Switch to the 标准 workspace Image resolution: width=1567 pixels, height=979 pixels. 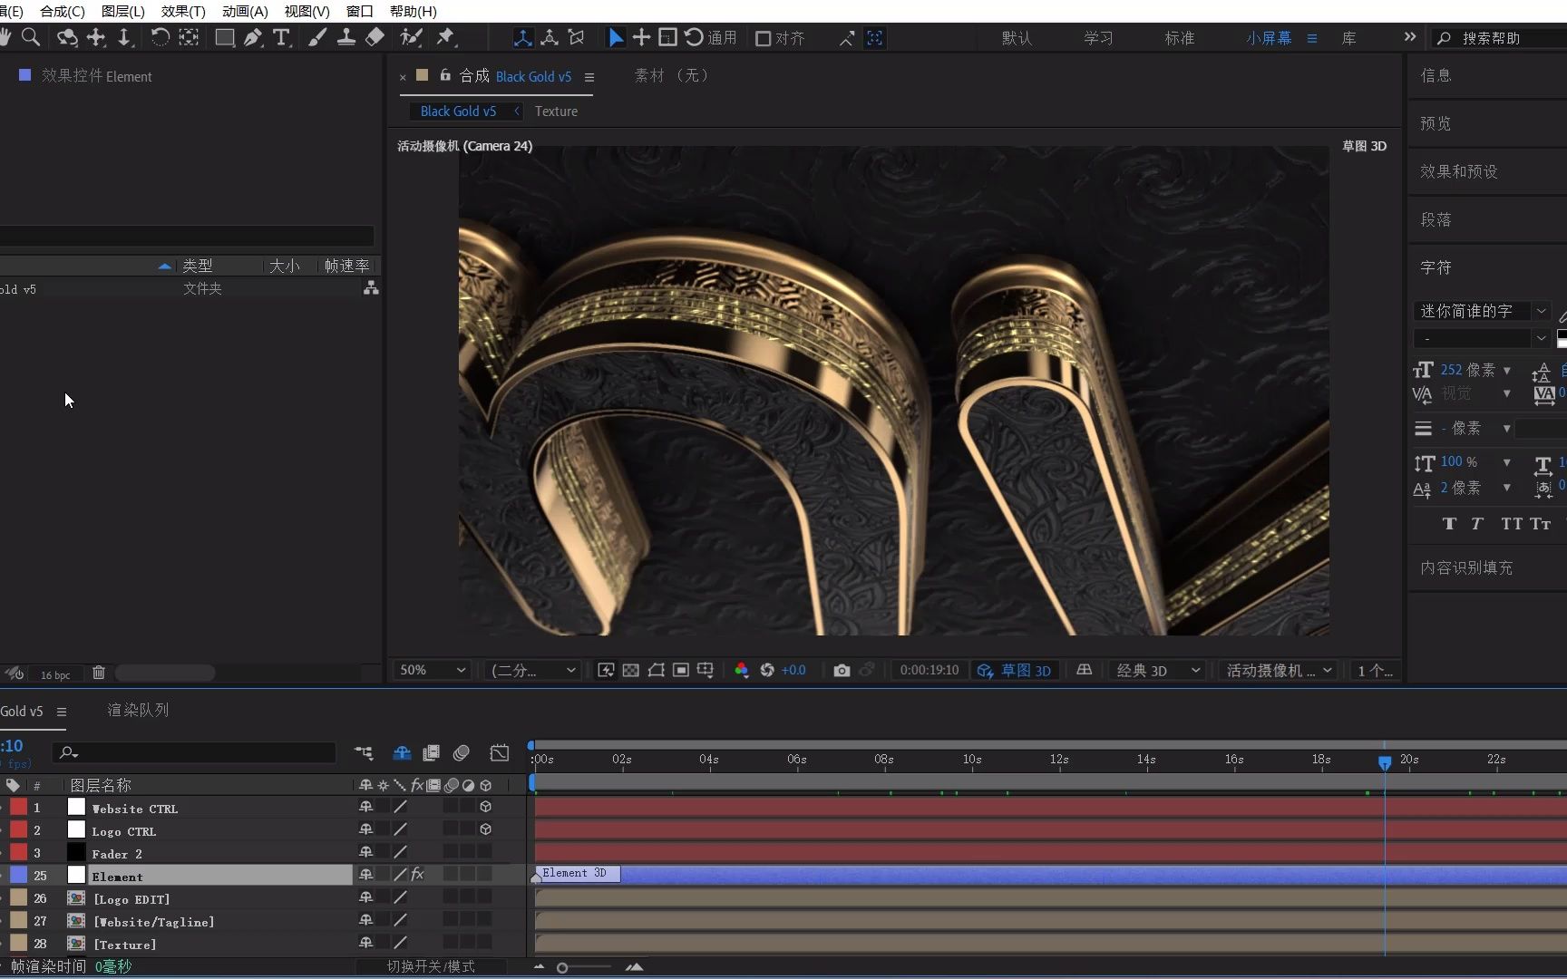[x=1179, y=38]
